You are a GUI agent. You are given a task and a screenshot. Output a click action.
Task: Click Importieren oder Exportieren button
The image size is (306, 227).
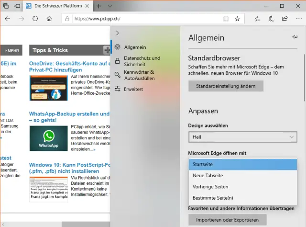click(228, 220)
